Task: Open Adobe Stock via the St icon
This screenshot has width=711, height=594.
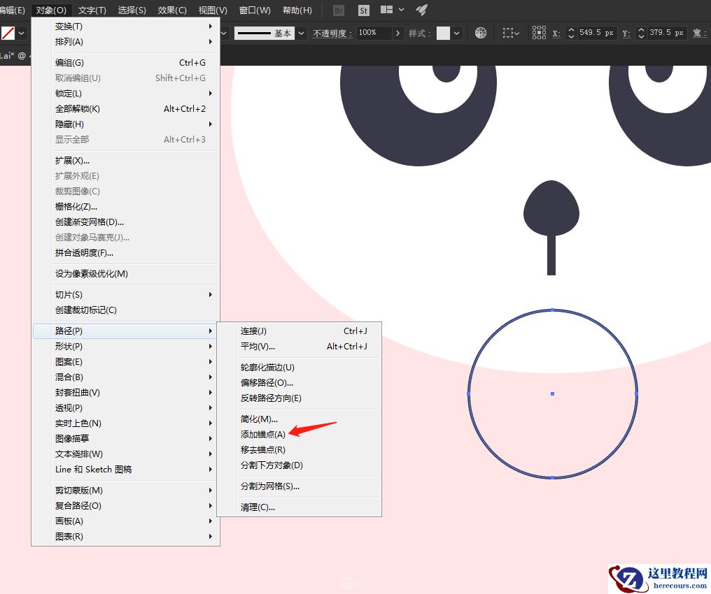Action: (x=364, y=10)
